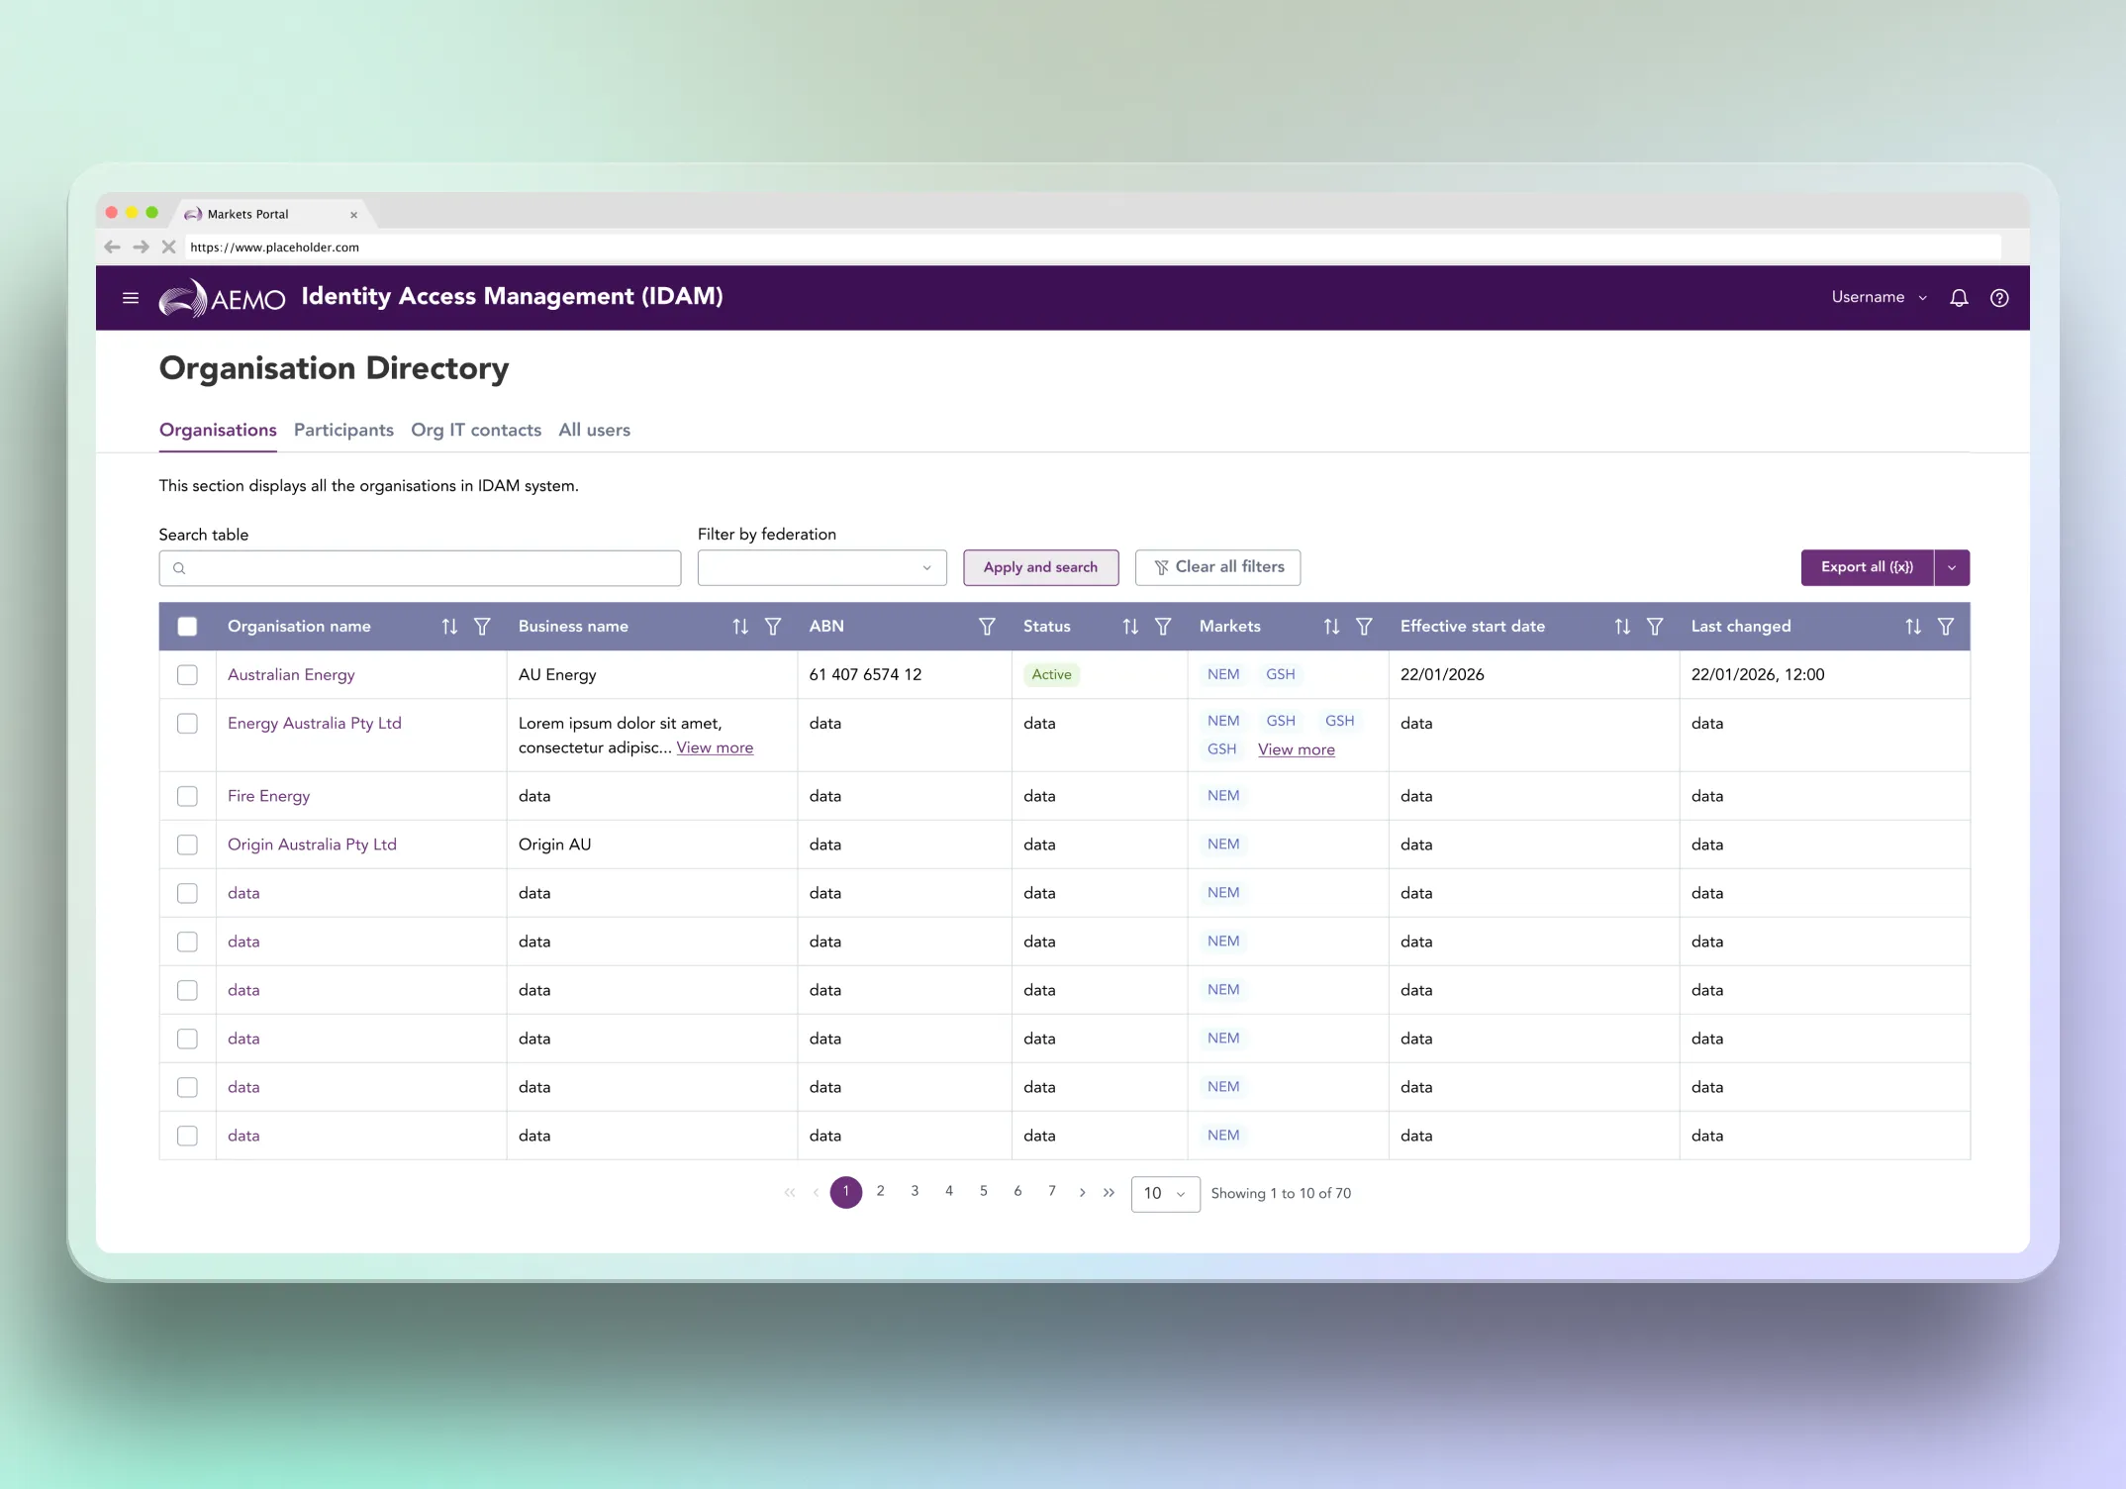This screenshot has width=2126, height=1489.
Task: Expand the Export all split-button arrow
Action: click(x=1951, y=567)
